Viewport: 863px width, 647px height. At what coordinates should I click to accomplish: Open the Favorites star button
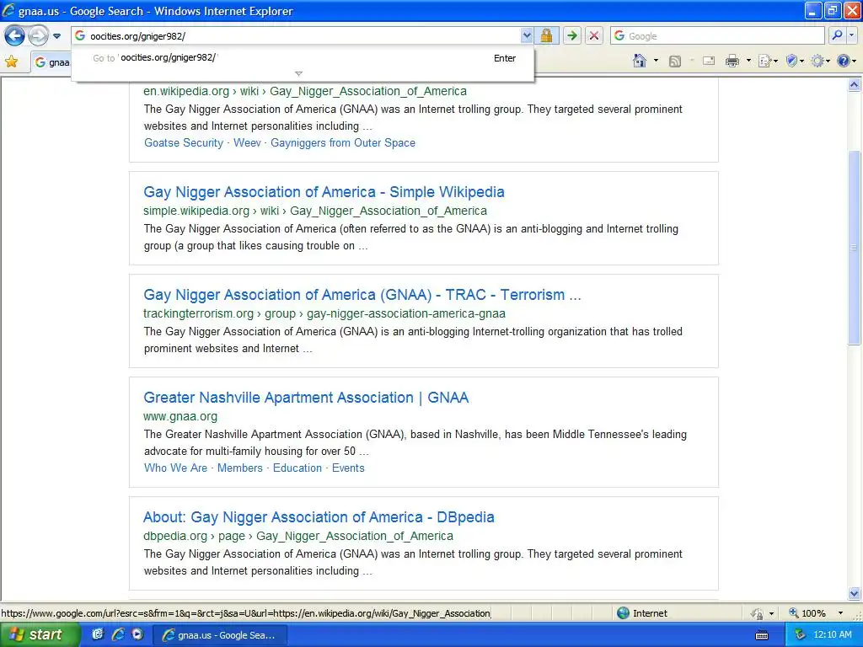[x=12, y=61]
